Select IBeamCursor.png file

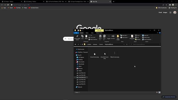pyautogui.click(x=115, y=54)
